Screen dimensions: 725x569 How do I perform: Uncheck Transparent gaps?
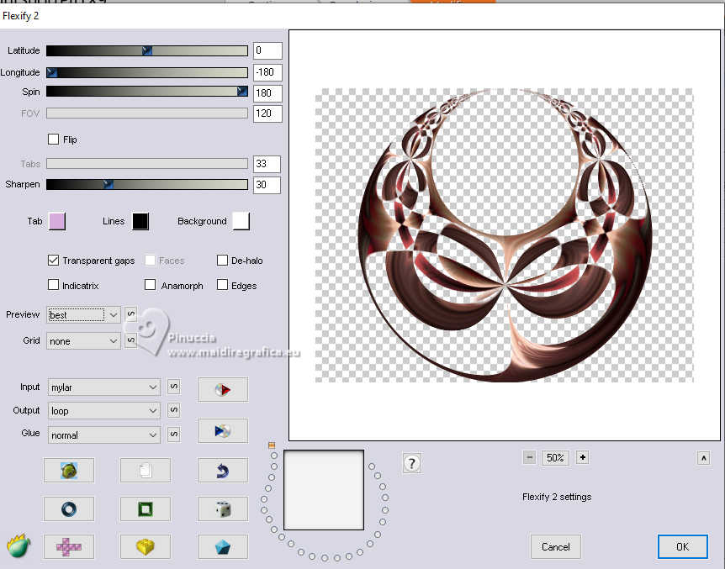[54, 261]
